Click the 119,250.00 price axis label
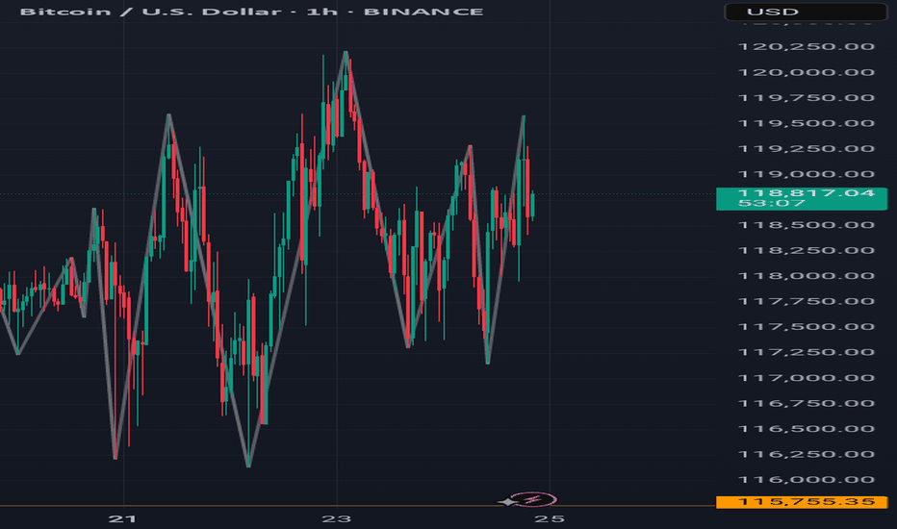Viewport: 897px width, 529px height. coord(807,149)
